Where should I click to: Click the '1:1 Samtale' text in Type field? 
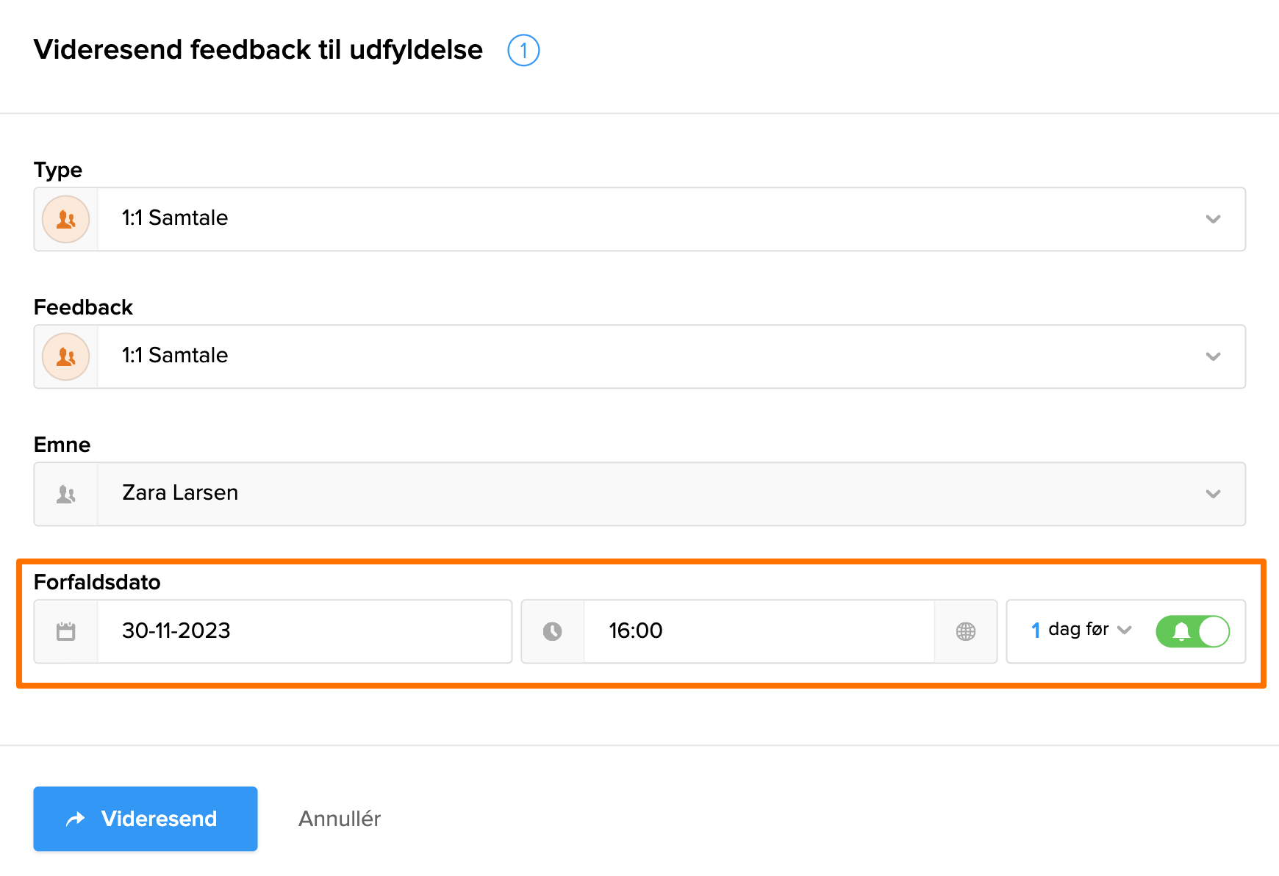[x=175, y=218]
